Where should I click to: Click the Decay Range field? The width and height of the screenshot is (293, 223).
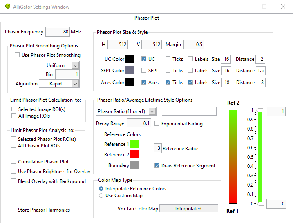pos(139,123)
